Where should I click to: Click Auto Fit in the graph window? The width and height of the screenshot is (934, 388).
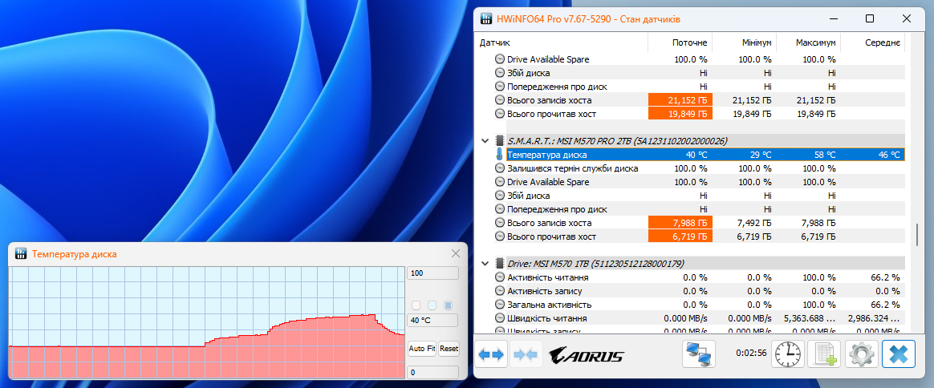click(x=422, y=349)
